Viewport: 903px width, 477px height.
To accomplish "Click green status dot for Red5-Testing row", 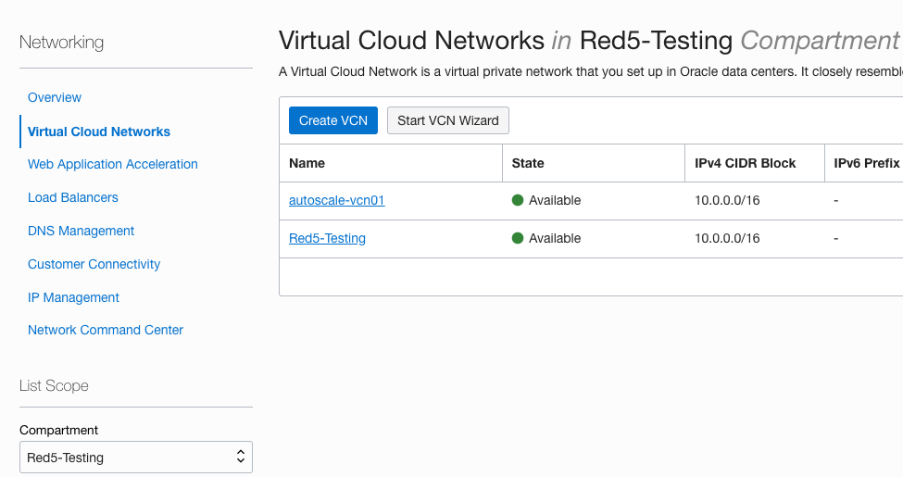I will point(518,239).
